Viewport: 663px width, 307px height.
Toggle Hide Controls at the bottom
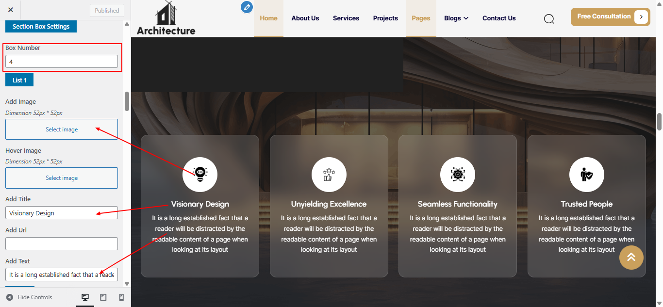pos(29,297)
